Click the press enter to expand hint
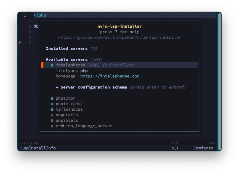 (x=158, y=87)
